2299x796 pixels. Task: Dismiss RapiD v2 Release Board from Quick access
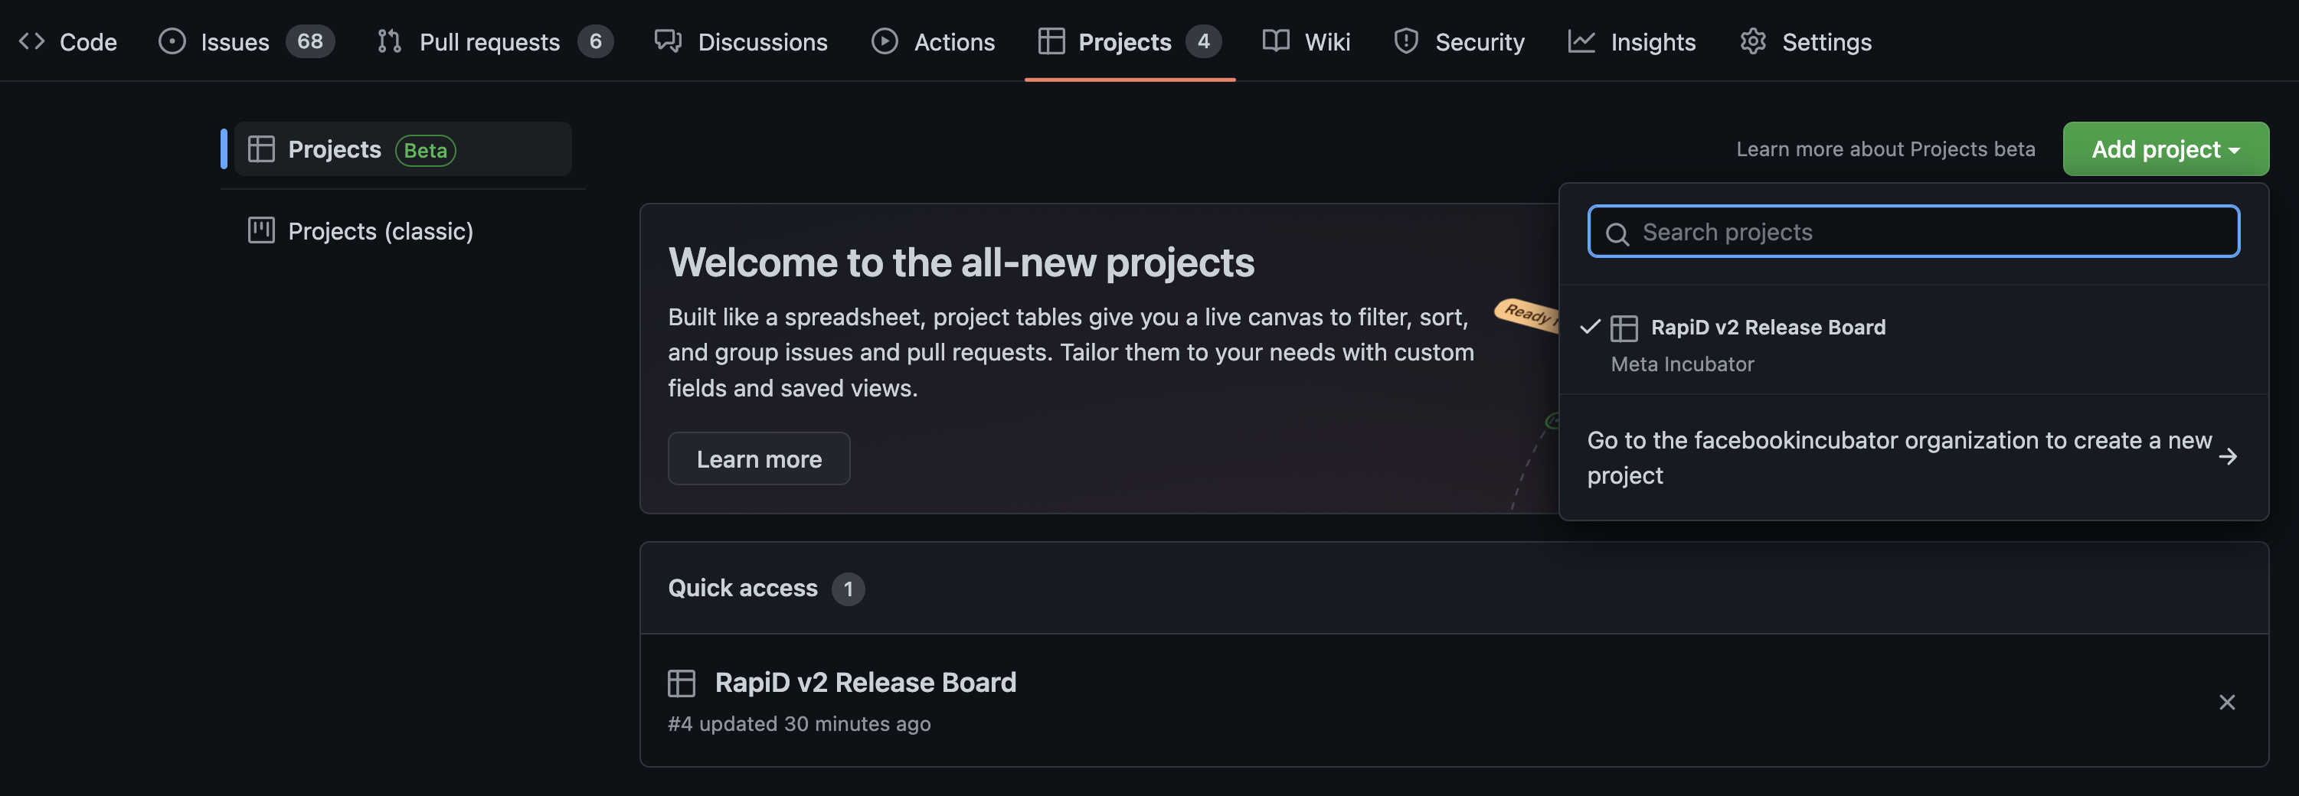coord(2227,703)
